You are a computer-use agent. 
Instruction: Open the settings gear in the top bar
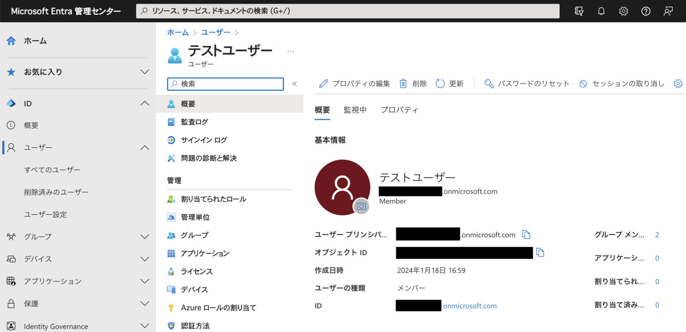623,11
